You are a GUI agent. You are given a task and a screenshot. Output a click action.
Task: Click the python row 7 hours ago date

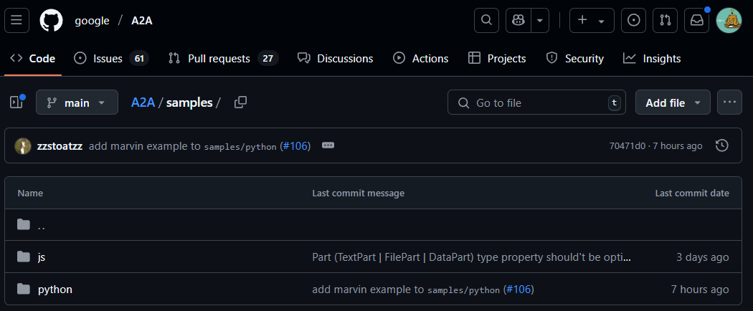pyautogui.click(x=700, y=290)
